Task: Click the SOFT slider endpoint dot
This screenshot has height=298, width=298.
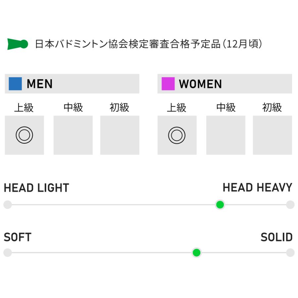Action: click(x=8, y=253)
